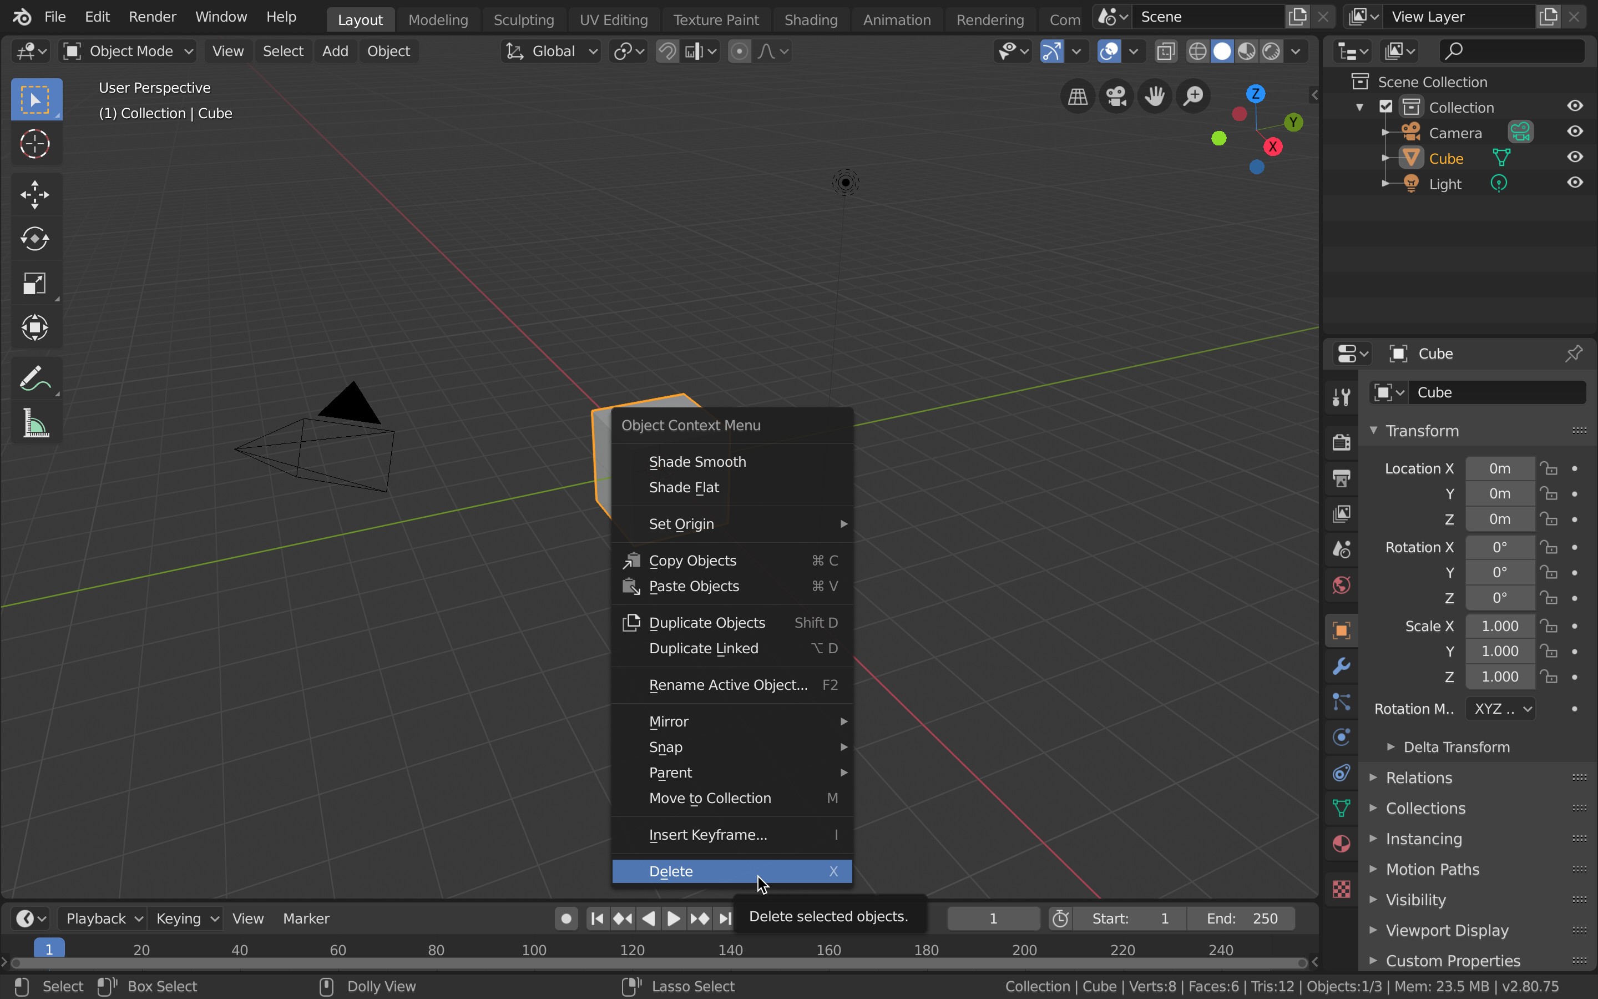This screenshot has width=1598, height=999.
Task: Open the Texture properties tab
Action: click(1341, 889)
